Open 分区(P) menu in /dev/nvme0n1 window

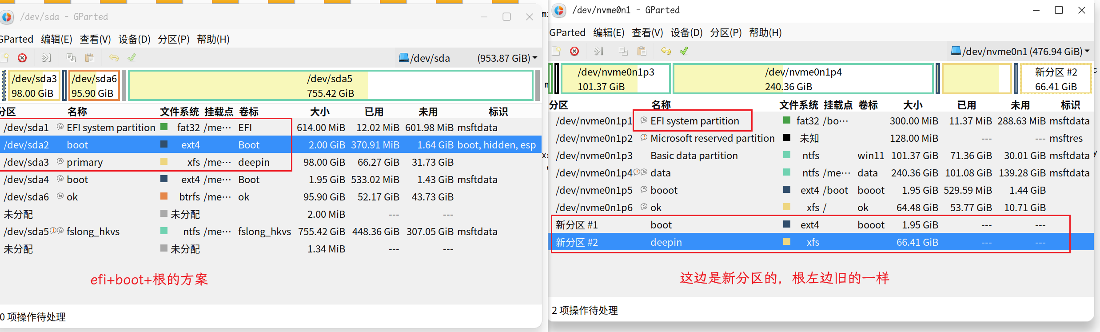tap(725, 32)
